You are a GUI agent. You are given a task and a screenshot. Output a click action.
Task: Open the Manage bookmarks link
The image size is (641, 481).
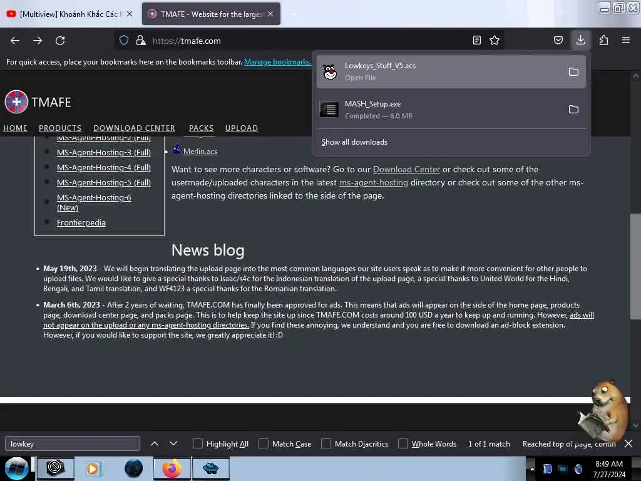277,62
